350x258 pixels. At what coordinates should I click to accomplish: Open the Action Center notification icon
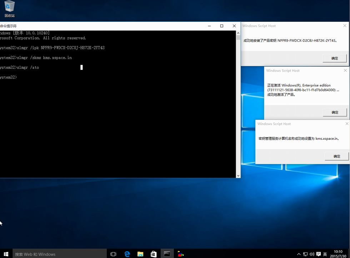pos(319,254)
